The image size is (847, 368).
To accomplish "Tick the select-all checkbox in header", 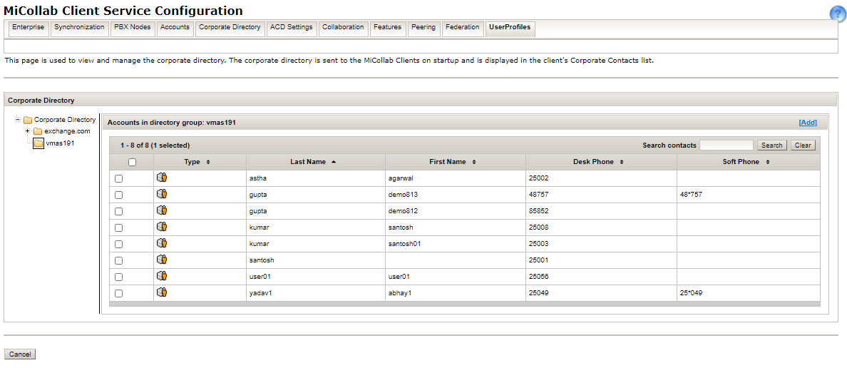I will click(x=132, y=162).
